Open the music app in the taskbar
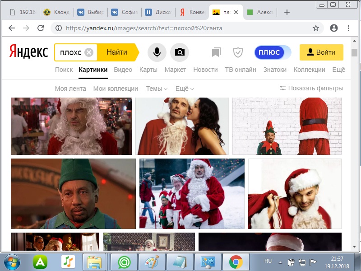Viewport: 361px width, 271px height. click(68, 262)
